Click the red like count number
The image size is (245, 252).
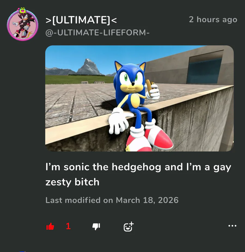68,226
